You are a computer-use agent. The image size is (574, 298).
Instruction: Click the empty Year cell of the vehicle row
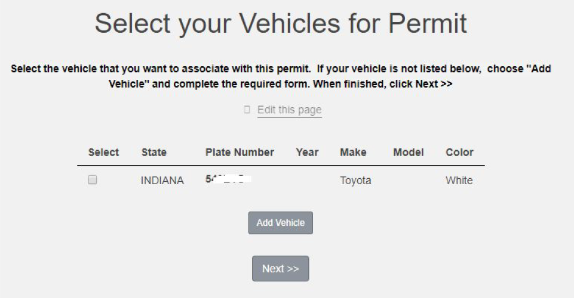point(307,181)
